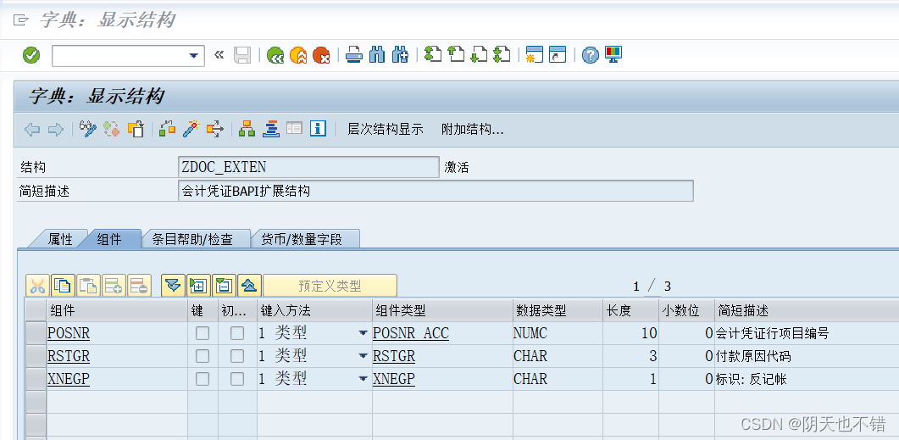
Task: Switch to the 组件 tab
Action: [109, 239]
